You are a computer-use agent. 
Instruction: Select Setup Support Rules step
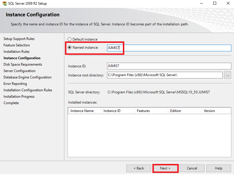click(x=19, y=39)
